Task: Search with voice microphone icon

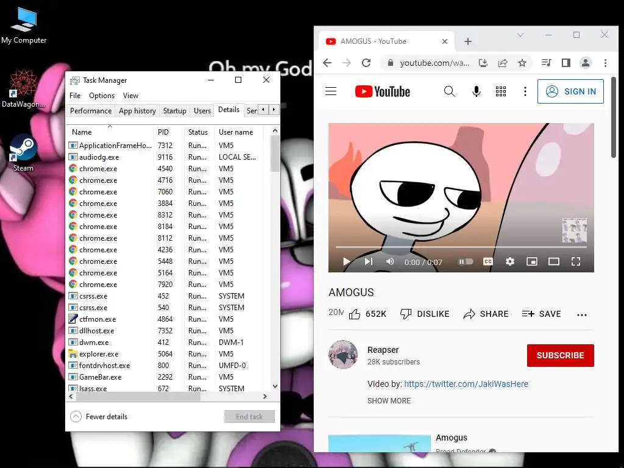Action: coord(476,91)
